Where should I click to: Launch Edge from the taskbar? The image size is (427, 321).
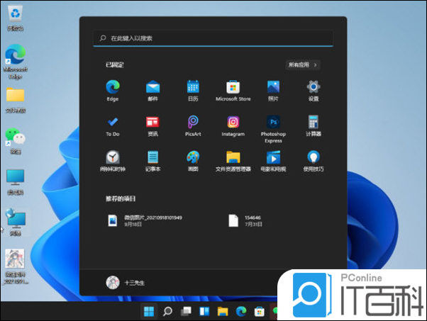(241, 311)
